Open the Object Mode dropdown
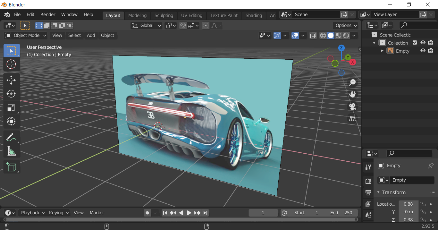 pyautogui.click(x=26, y=36)
